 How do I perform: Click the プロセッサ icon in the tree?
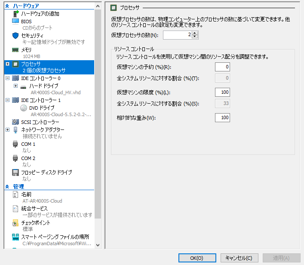pos(15,64)
